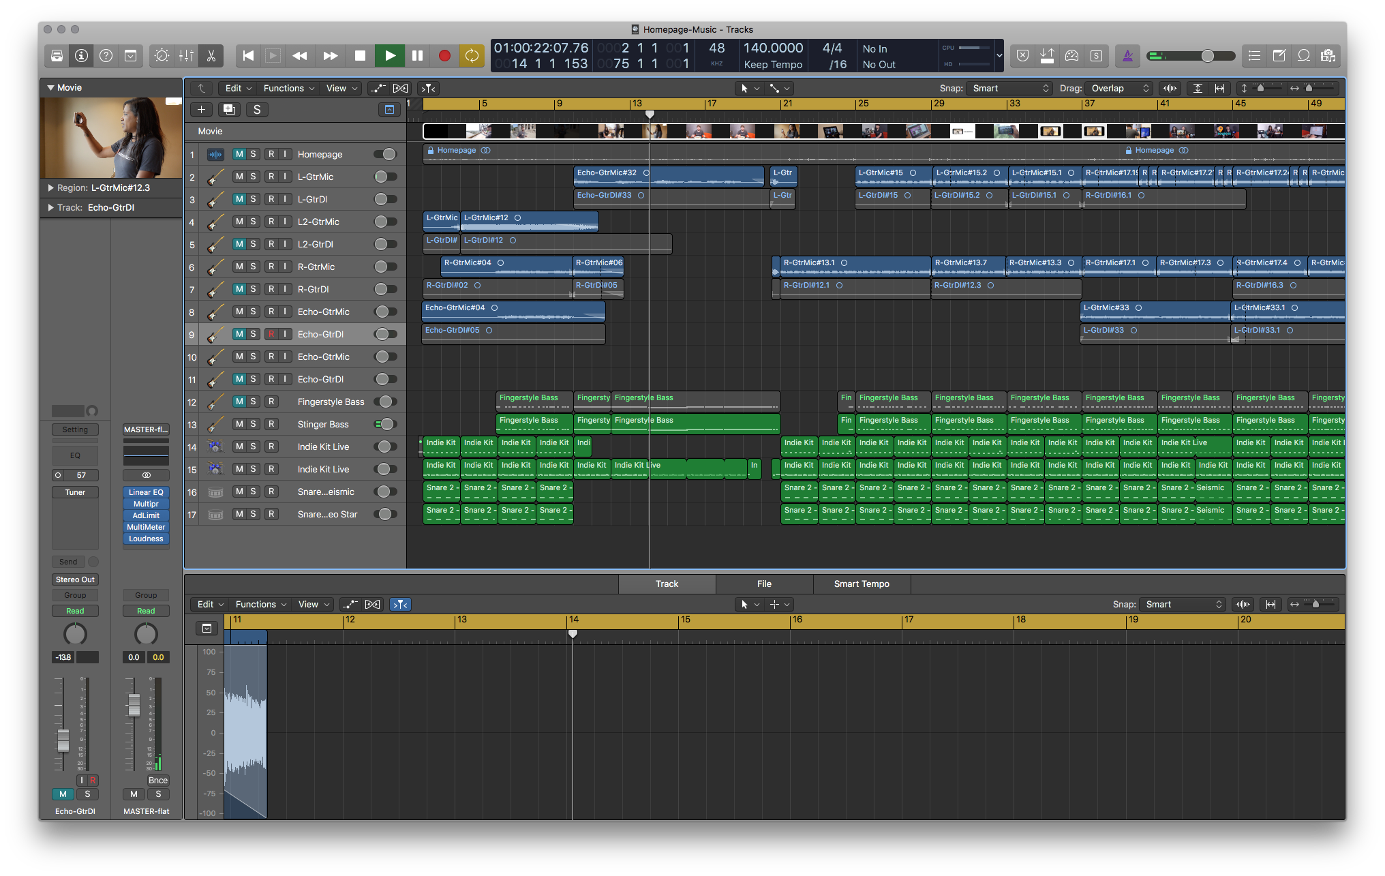Open the editor Functions menu

click(261, 605)
